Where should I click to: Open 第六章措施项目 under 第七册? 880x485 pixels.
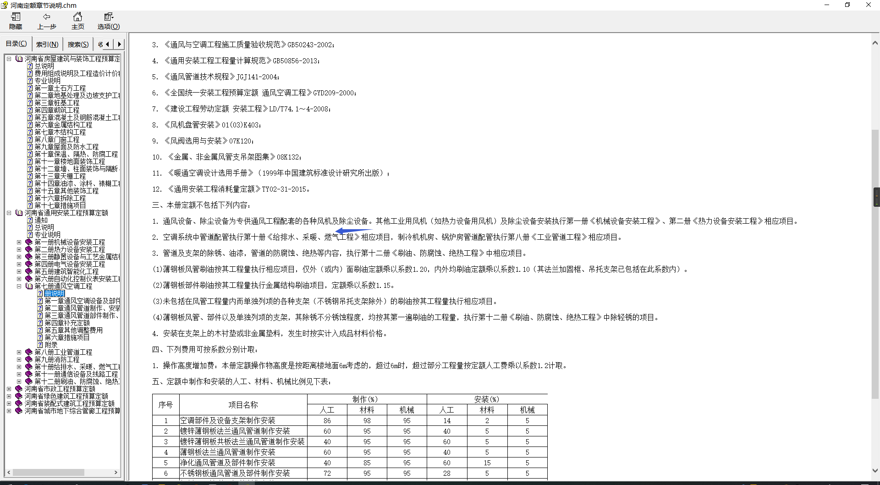click(67, 337)
